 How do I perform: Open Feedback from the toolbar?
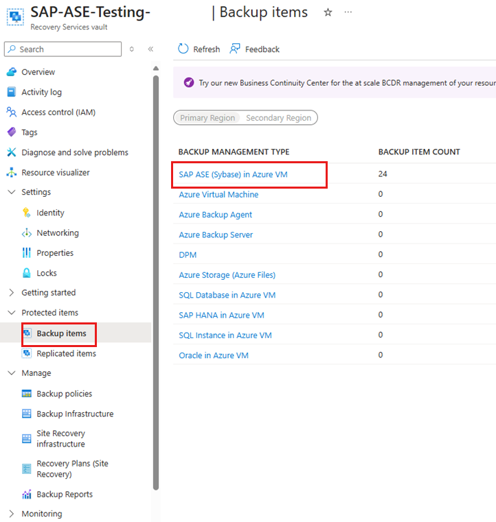255,49
